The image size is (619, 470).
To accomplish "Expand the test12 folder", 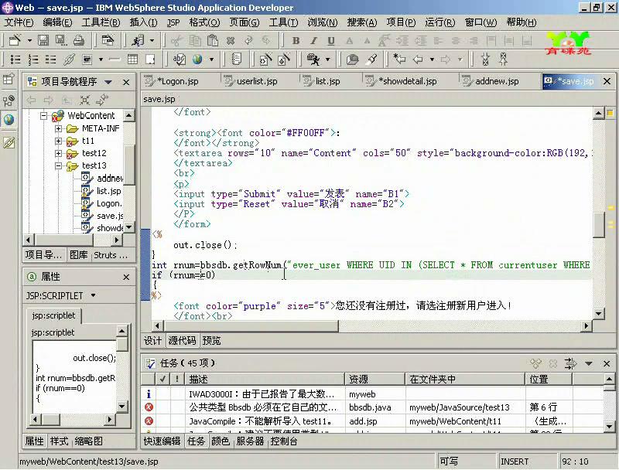I will click(x=59, y=153).
